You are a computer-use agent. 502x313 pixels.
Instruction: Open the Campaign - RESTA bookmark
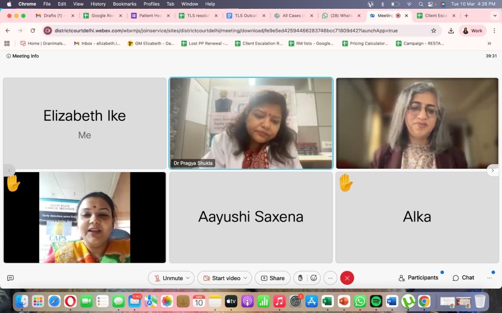pos(420,44)
